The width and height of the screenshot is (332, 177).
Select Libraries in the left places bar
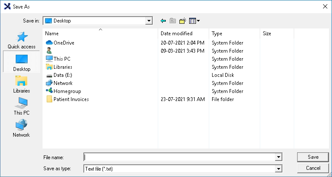[x=21, y=84]
